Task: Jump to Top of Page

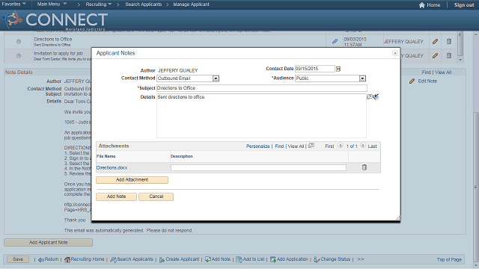Action: (449, 259)
